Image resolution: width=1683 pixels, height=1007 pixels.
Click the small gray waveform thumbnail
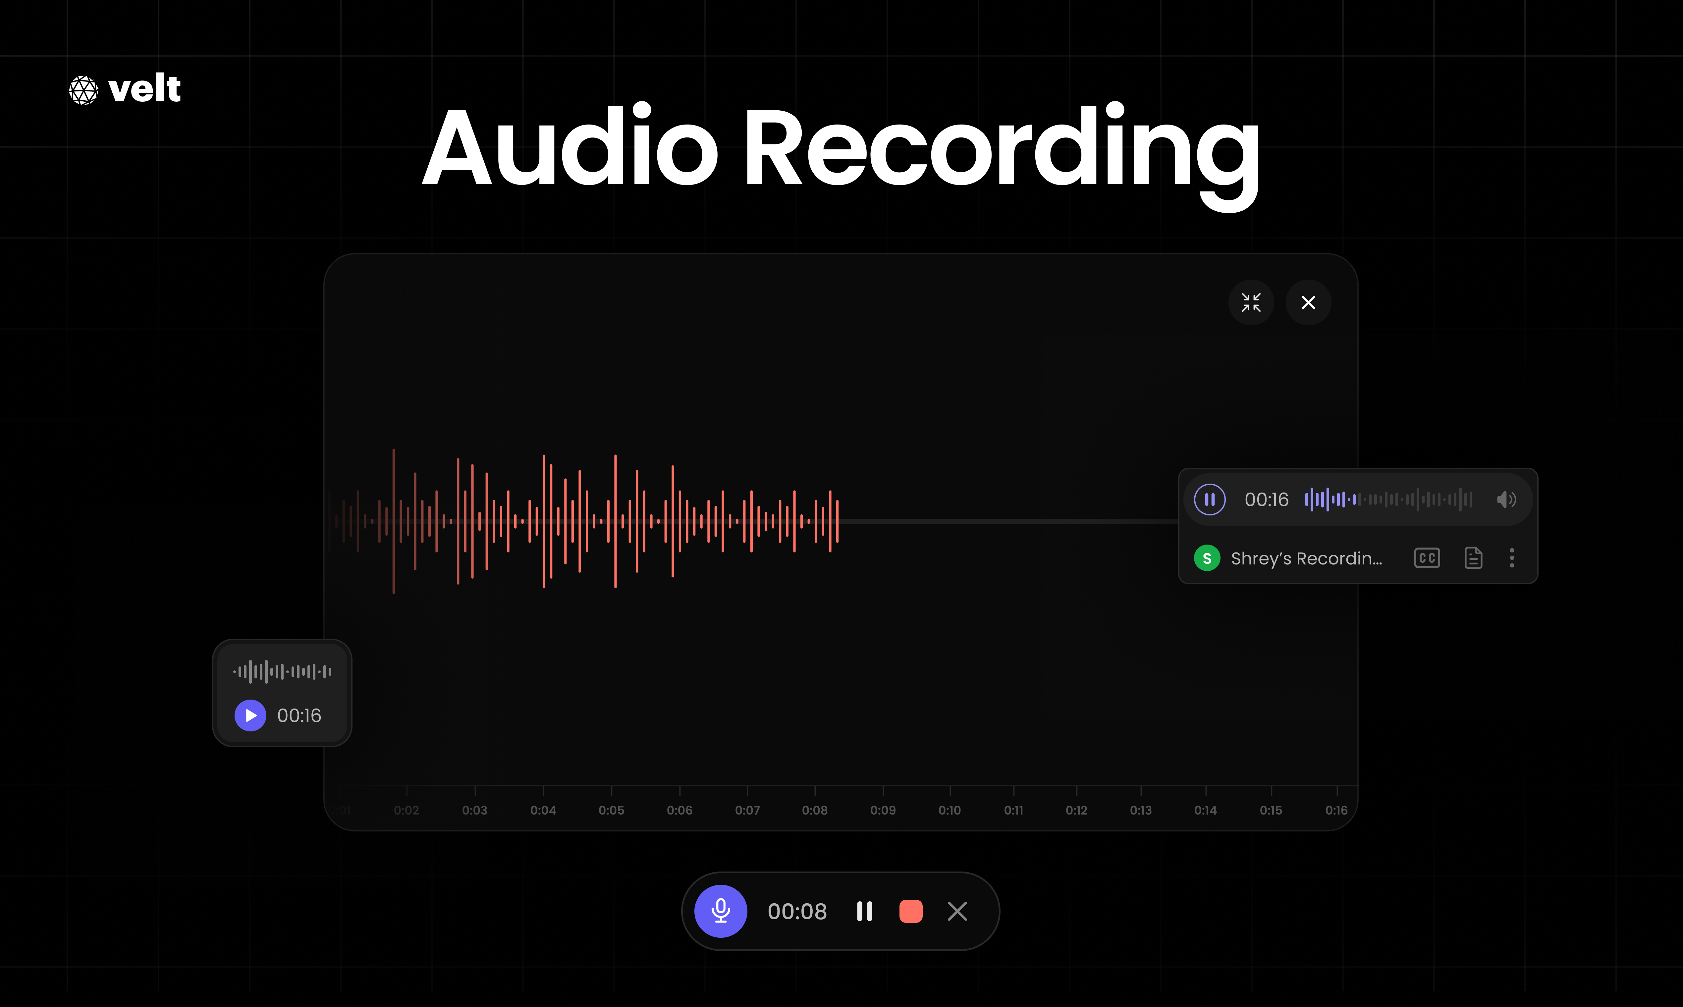(282, 672)
